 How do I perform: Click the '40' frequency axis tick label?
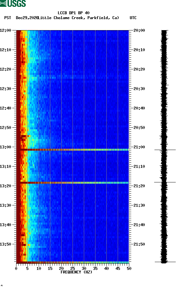point(107,269)
